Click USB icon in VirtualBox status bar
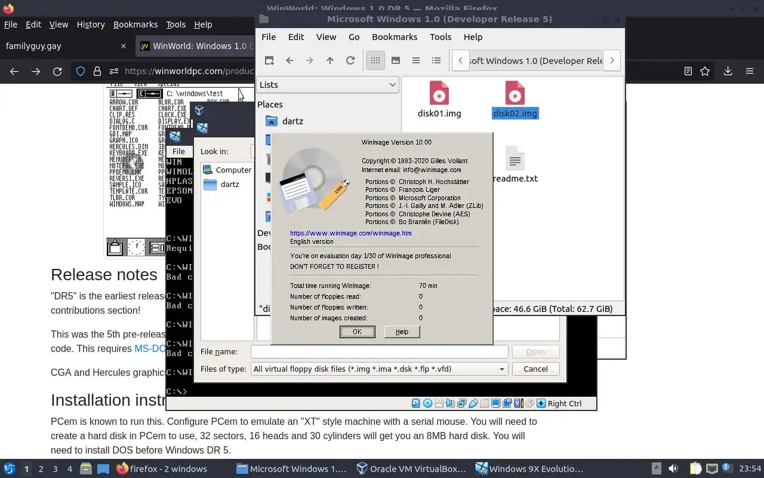The height and width of the screenshot is (478, 764). point(473,403)
